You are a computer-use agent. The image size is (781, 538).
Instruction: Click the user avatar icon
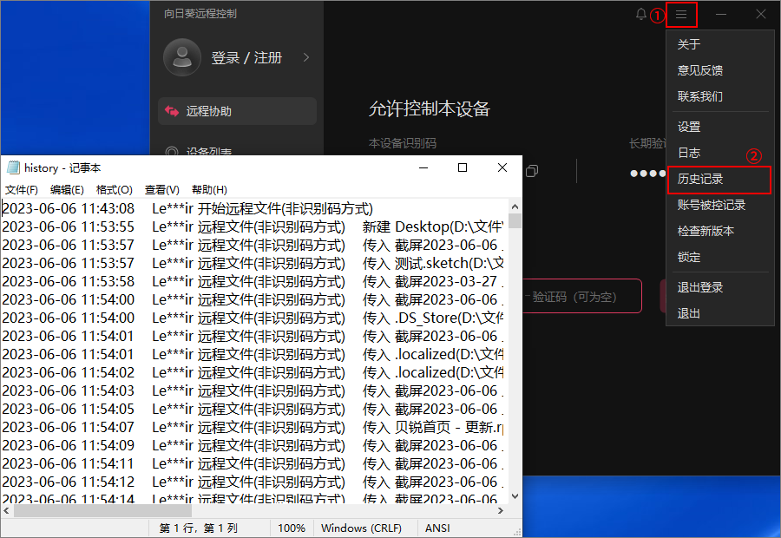point(182,57)
